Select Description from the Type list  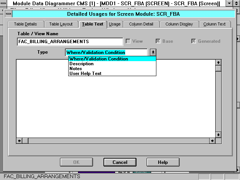point(81,64)
